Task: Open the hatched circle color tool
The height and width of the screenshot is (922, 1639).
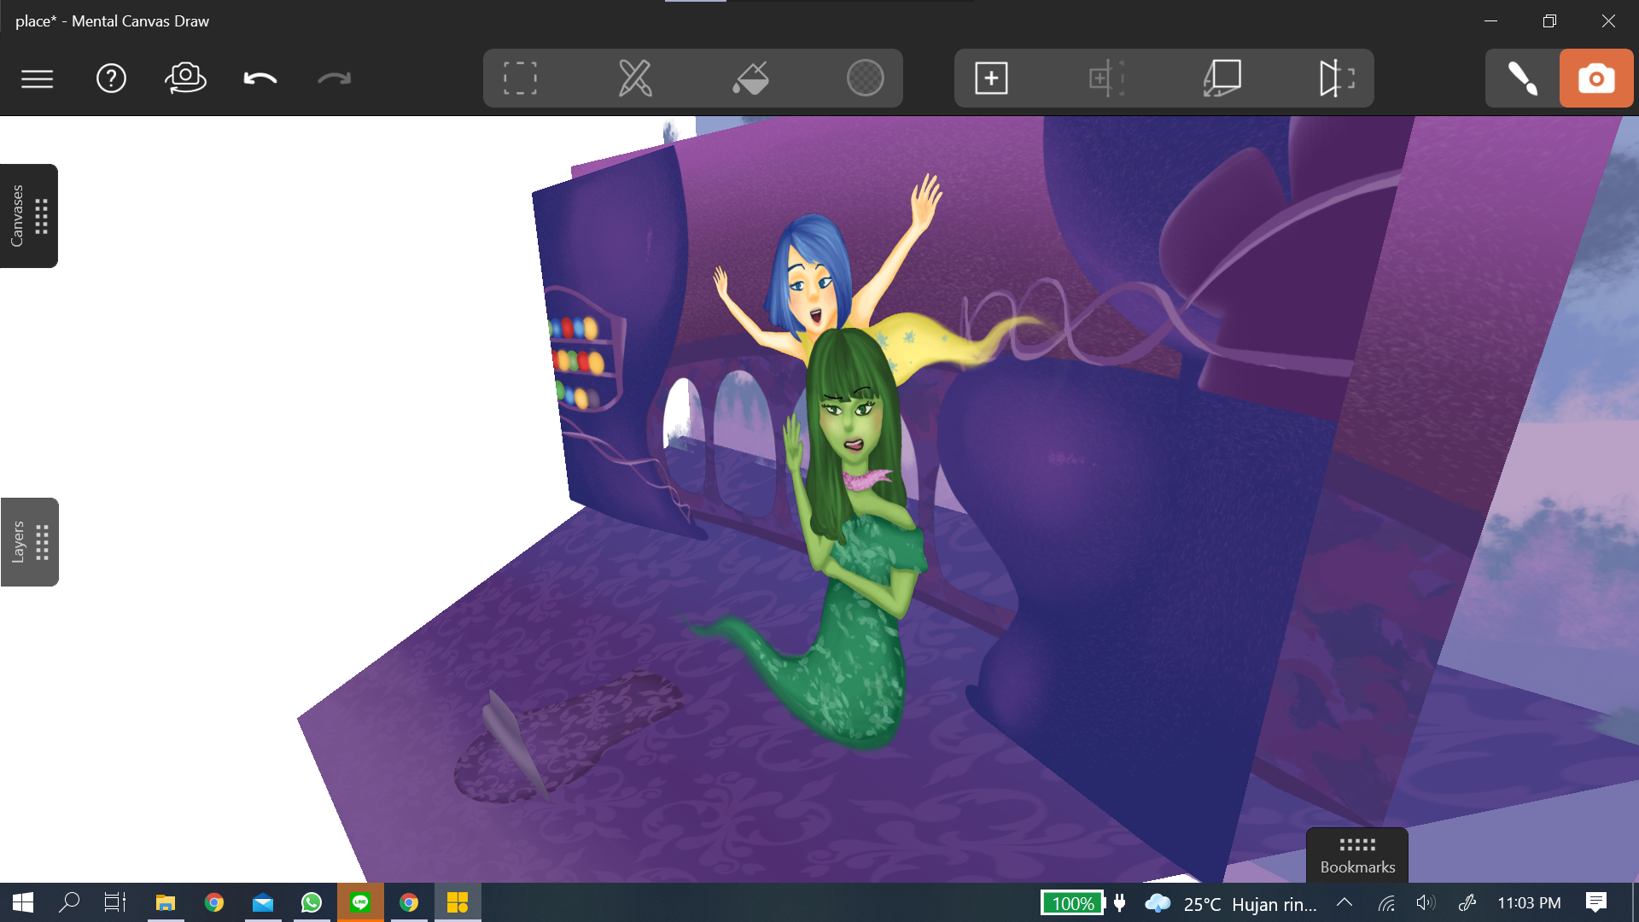Action: (x=865, y=78)
